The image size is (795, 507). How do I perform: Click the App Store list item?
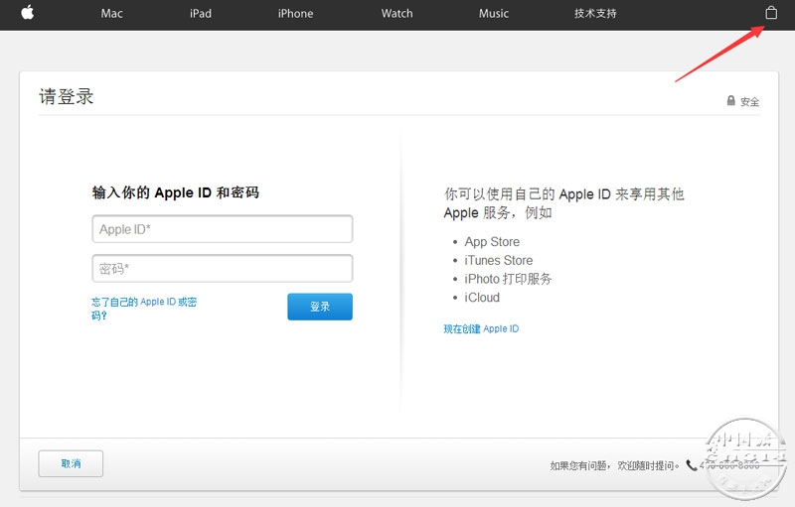[x=492, y=242]
